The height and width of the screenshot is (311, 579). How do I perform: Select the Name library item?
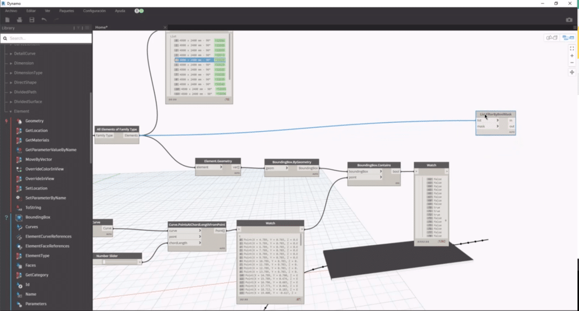(31, 294)
